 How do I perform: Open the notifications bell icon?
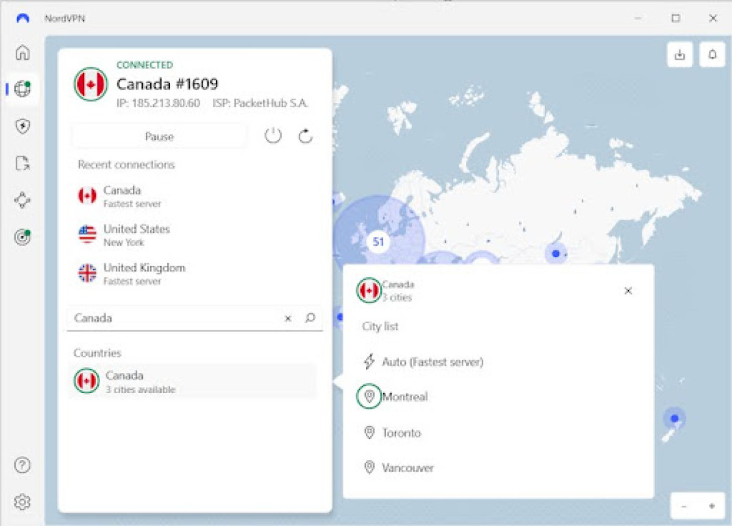tap(712, 55)
